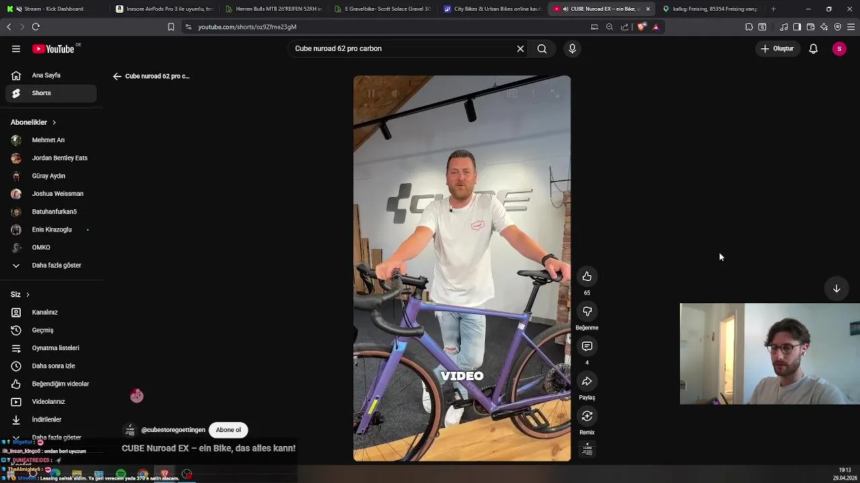Reload the page

click(x=36, y=27)
